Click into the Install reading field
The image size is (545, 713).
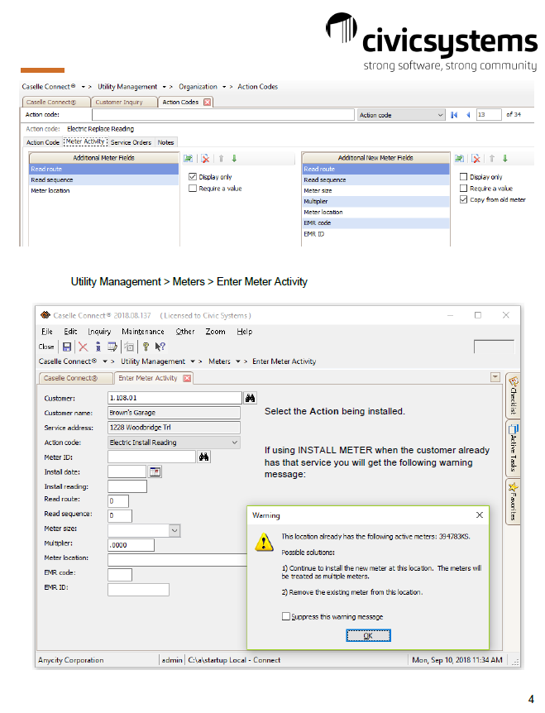(127, 486)
